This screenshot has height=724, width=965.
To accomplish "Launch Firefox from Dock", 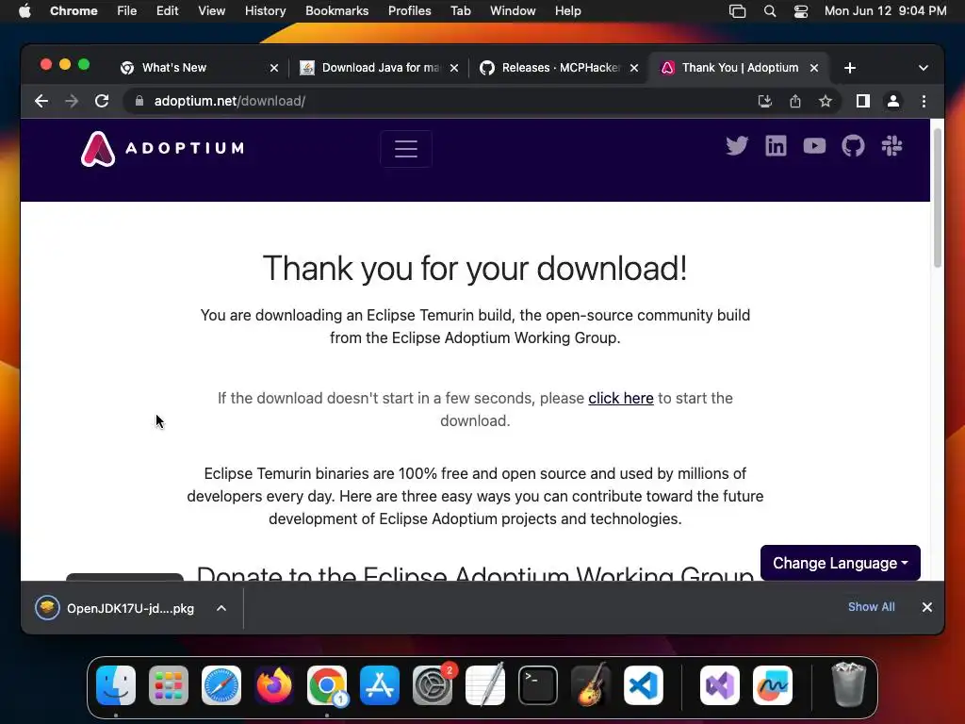I will 274,685.
